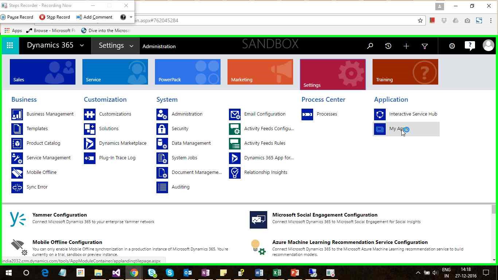498x280 pixels.
Task: Open the advanced find funnel icon
Action: [x=425, y=46]
